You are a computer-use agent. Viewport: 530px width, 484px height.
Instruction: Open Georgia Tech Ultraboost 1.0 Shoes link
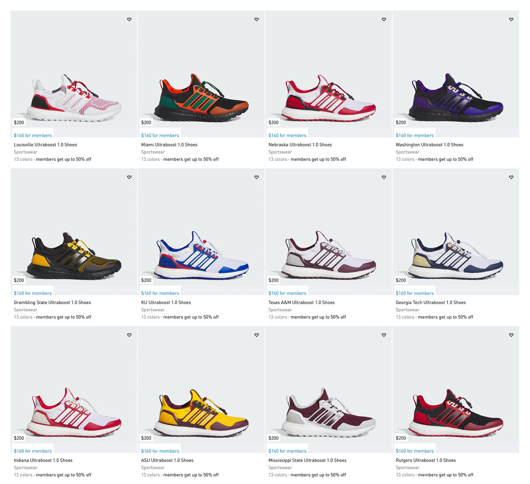pos(431,302)
